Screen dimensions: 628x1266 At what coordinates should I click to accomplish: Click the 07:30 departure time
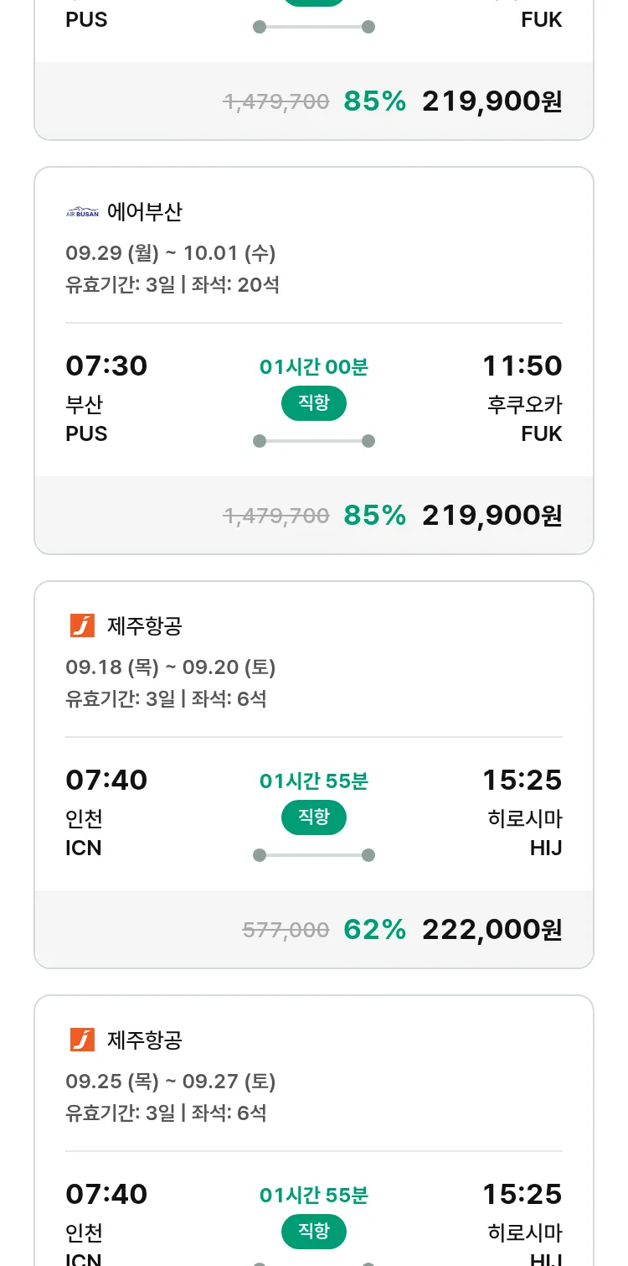(x=106, y=366)
